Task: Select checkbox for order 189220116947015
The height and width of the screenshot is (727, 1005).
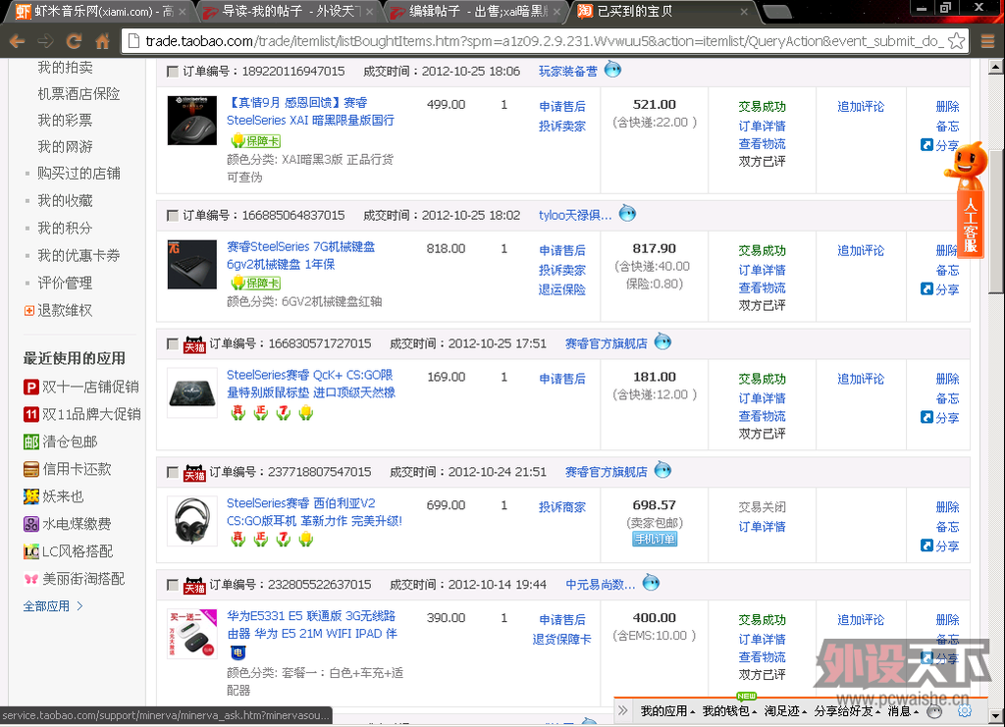Action: click(x=173, y=71)
